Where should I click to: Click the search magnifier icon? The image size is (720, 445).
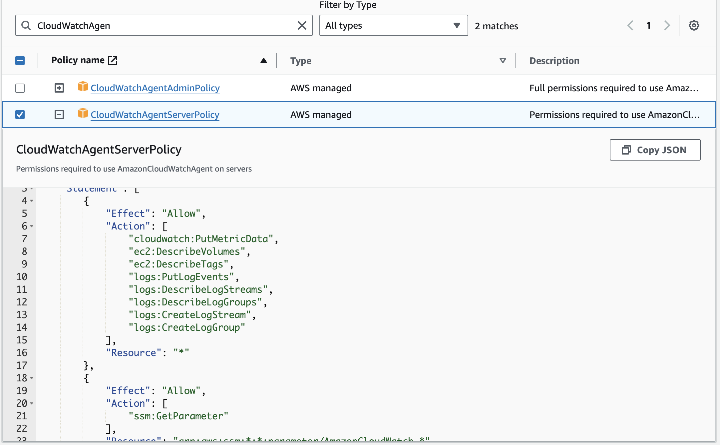pos(26,25)
